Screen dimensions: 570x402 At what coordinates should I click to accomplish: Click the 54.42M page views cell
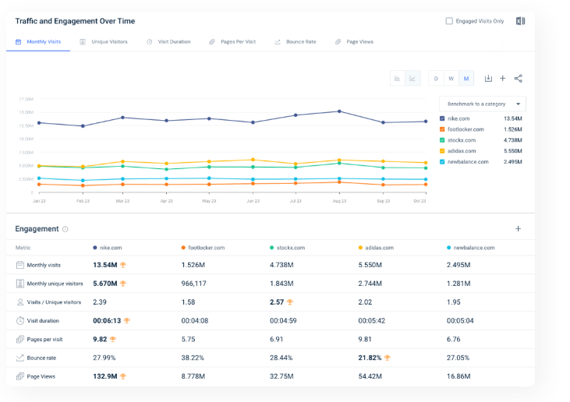coord(370,376)
